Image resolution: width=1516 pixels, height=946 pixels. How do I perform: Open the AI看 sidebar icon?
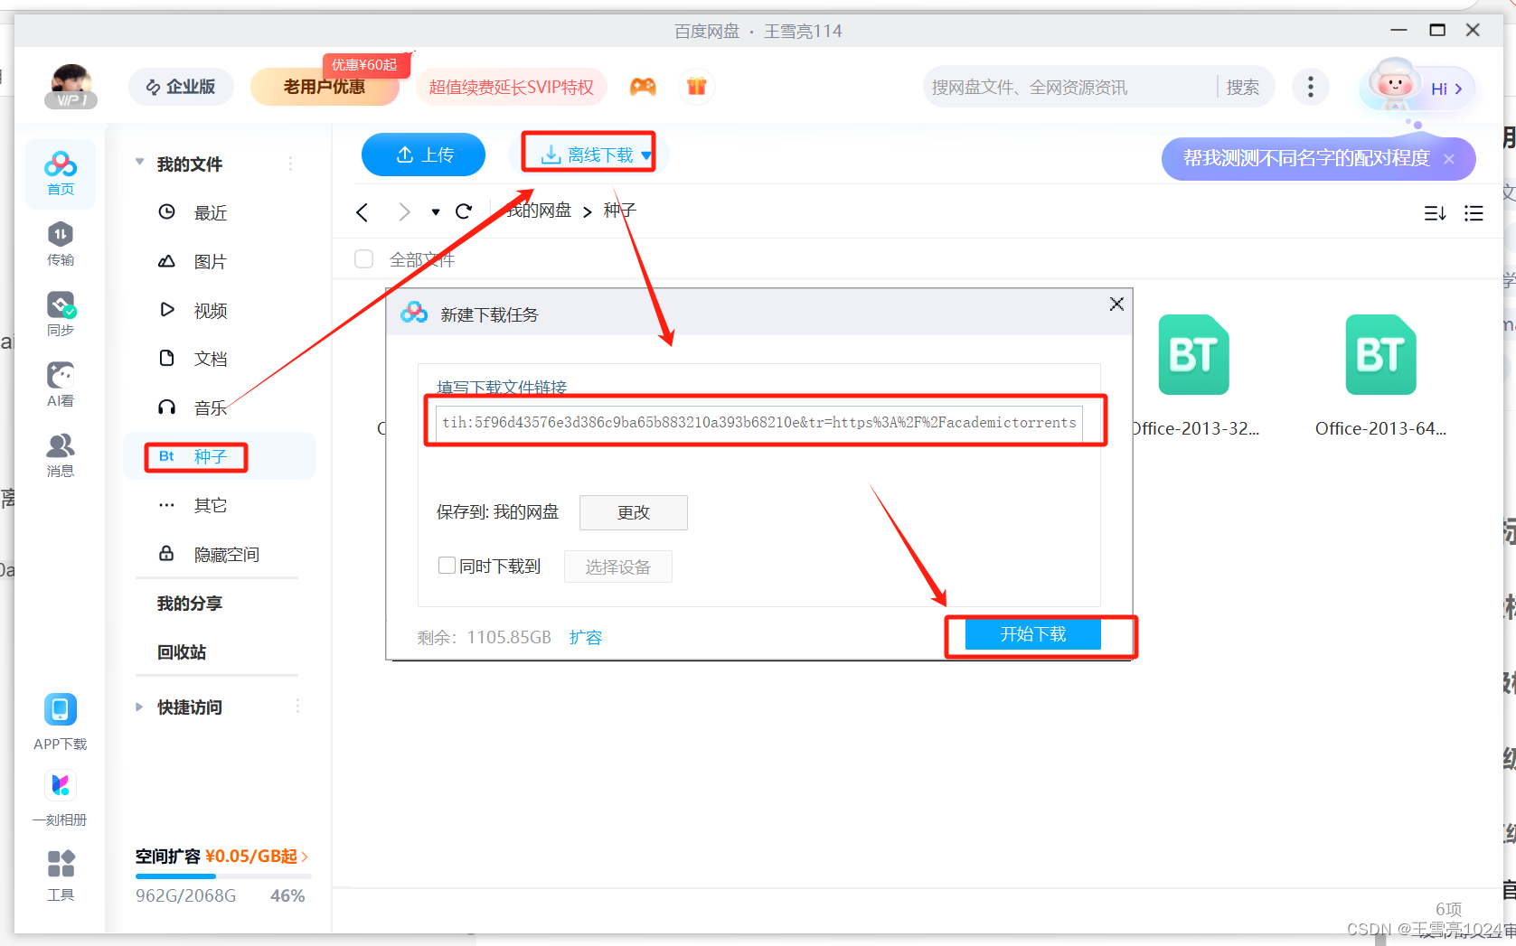[x=61, y=385]
